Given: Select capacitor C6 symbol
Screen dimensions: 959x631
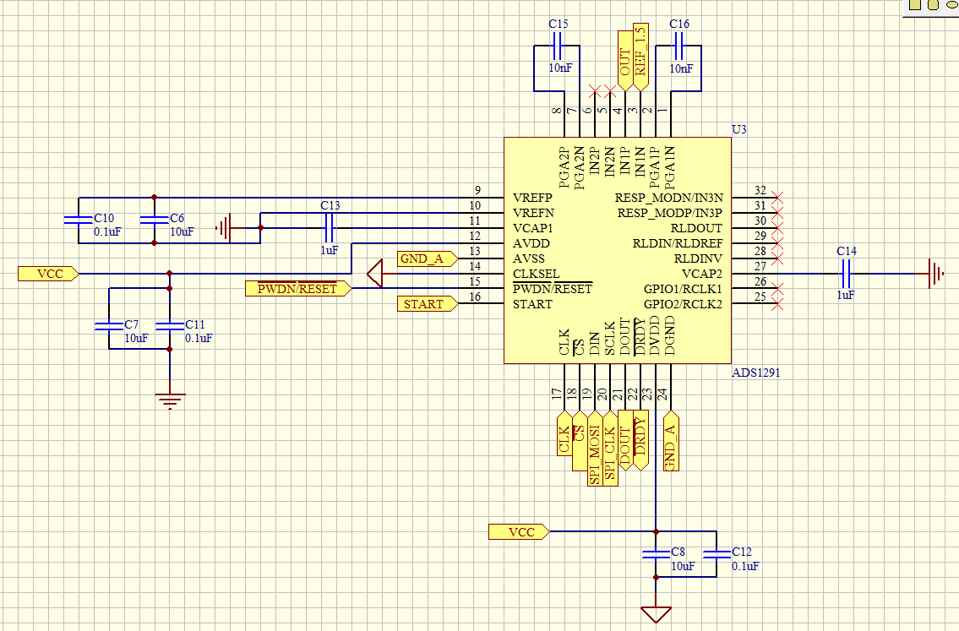Looking at the screenshot, I should [154, 220].
